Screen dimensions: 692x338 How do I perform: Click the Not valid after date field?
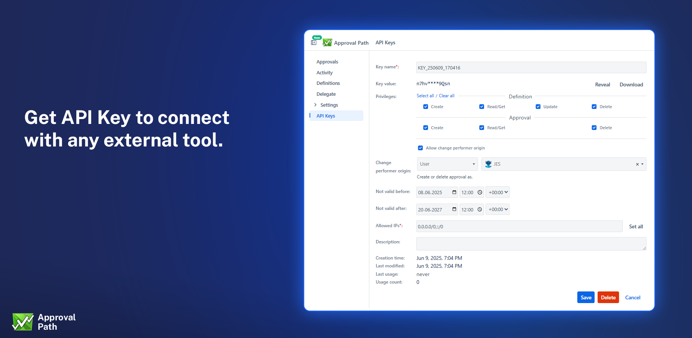437,209
